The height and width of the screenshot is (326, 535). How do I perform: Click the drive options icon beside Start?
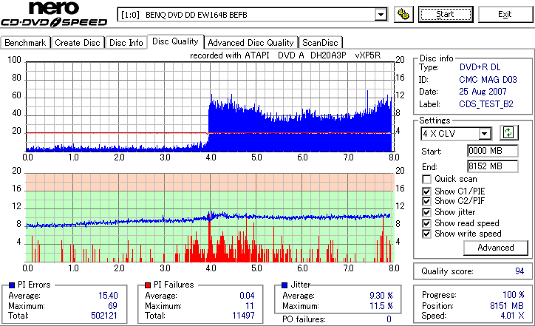[x=403, y=14]
